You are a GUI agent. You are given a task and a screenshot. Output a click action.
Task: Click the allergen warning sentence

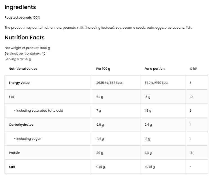[98, 28]
